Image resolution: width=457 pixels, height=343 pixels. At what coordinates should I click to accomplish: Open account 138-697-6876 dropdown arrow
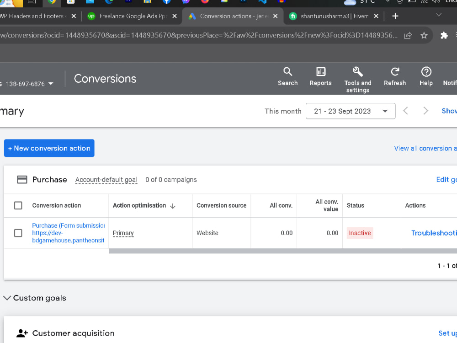tap(51, 84)
